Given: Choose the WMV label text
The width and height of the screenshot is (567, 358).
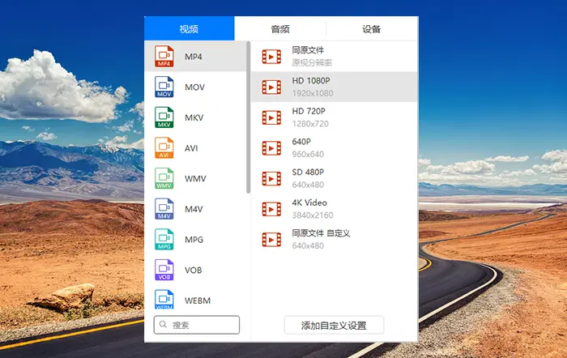Looking at the screenshot, I should point(196,179).
